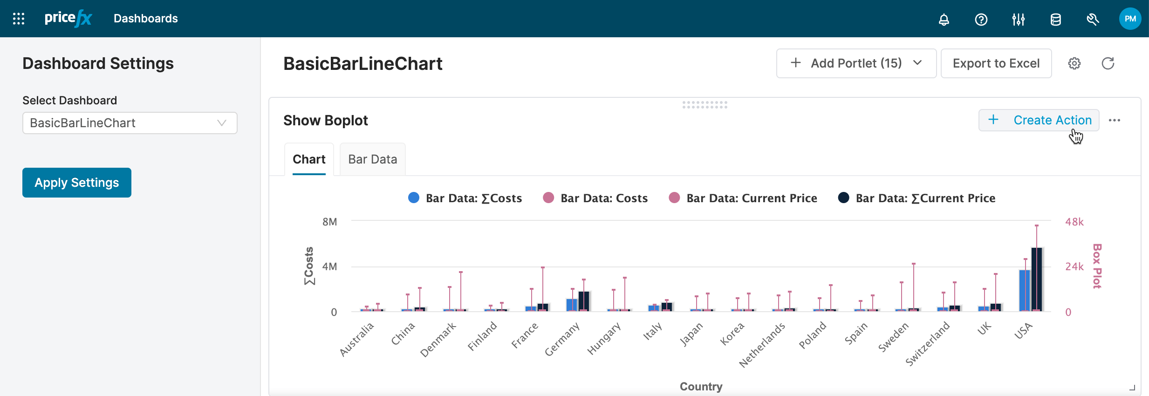This screenshot has height=396, width=1149.
Task: Expand the Select Dashboard dropdown
Action: [130, 123]
